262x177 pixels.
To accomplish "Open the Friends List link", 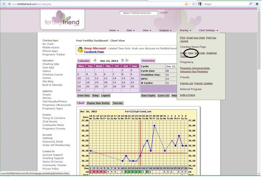I will 186,83.
